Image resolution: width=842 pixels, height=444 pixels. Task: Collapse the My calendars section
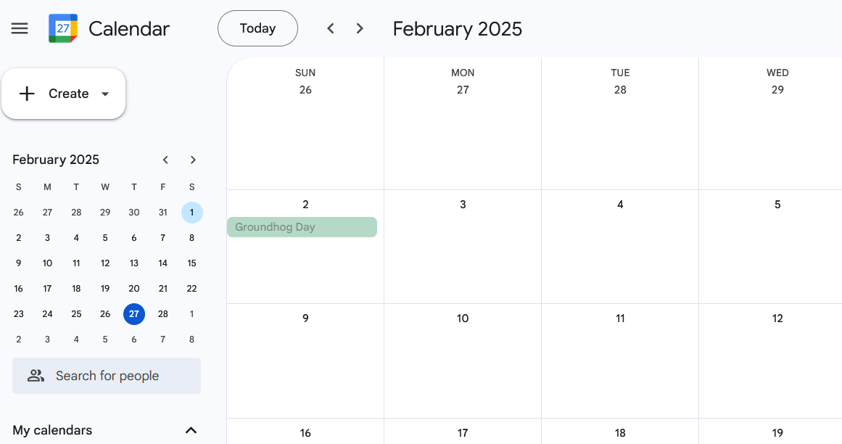pyautogui.click(x=191, y=429)
